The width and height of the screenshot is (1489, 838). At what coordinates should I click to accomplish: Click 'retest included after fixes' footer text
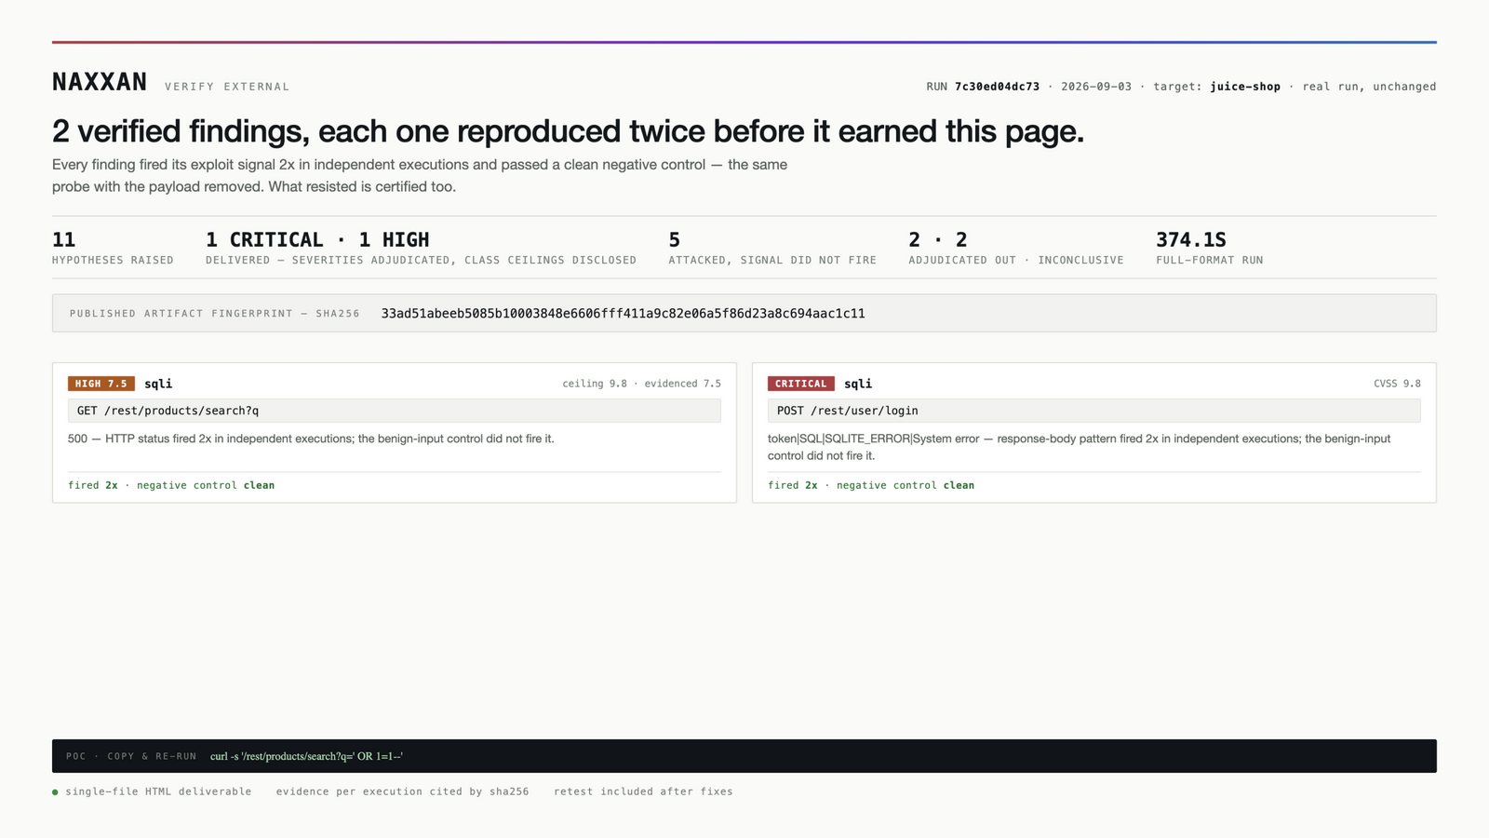[643, 791]
